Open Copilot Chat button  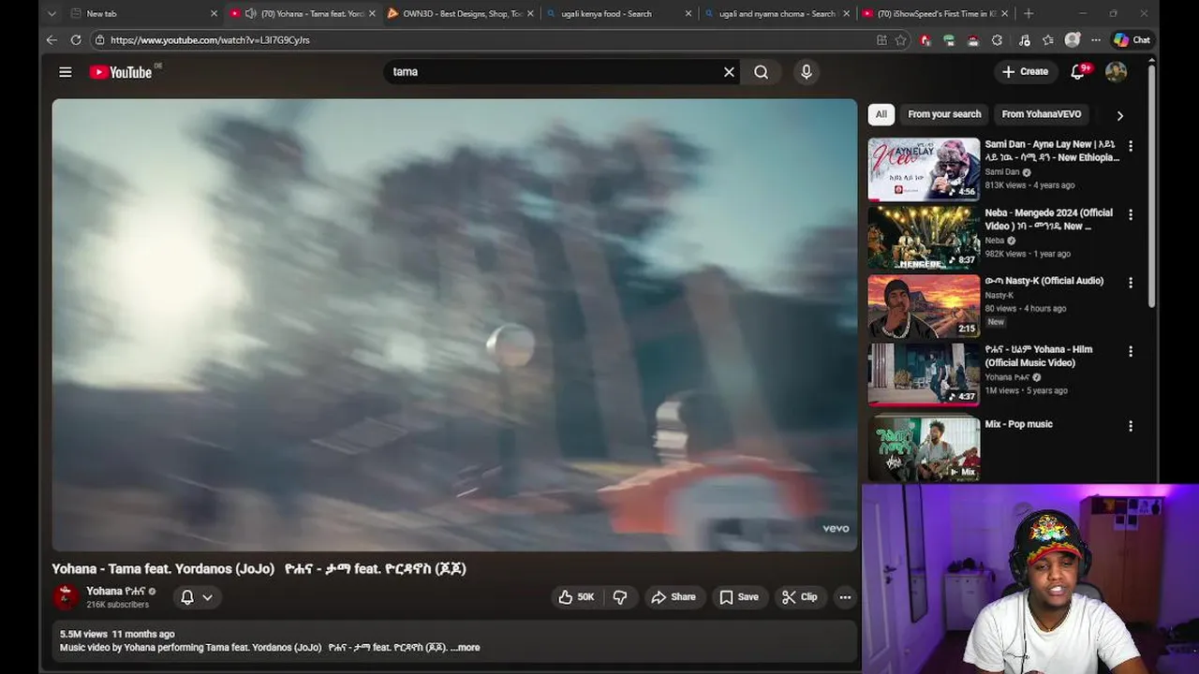(x=1132, y=40)
